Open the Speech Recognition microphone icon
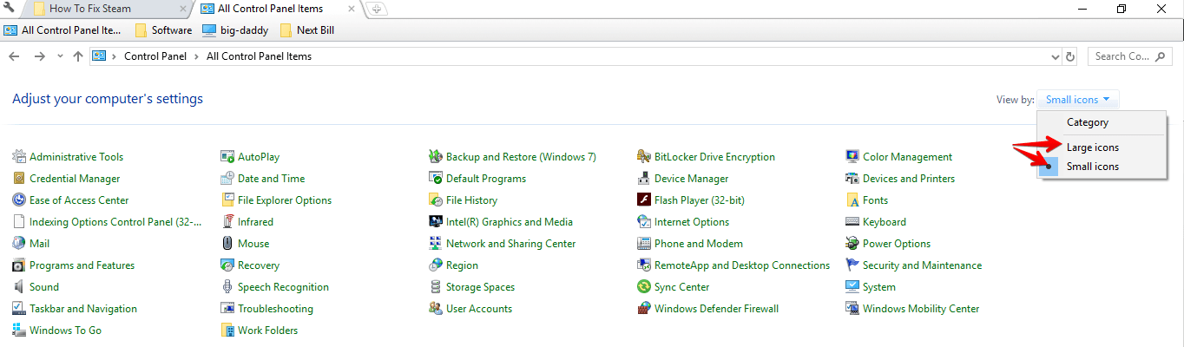 (x=227, y=287)
